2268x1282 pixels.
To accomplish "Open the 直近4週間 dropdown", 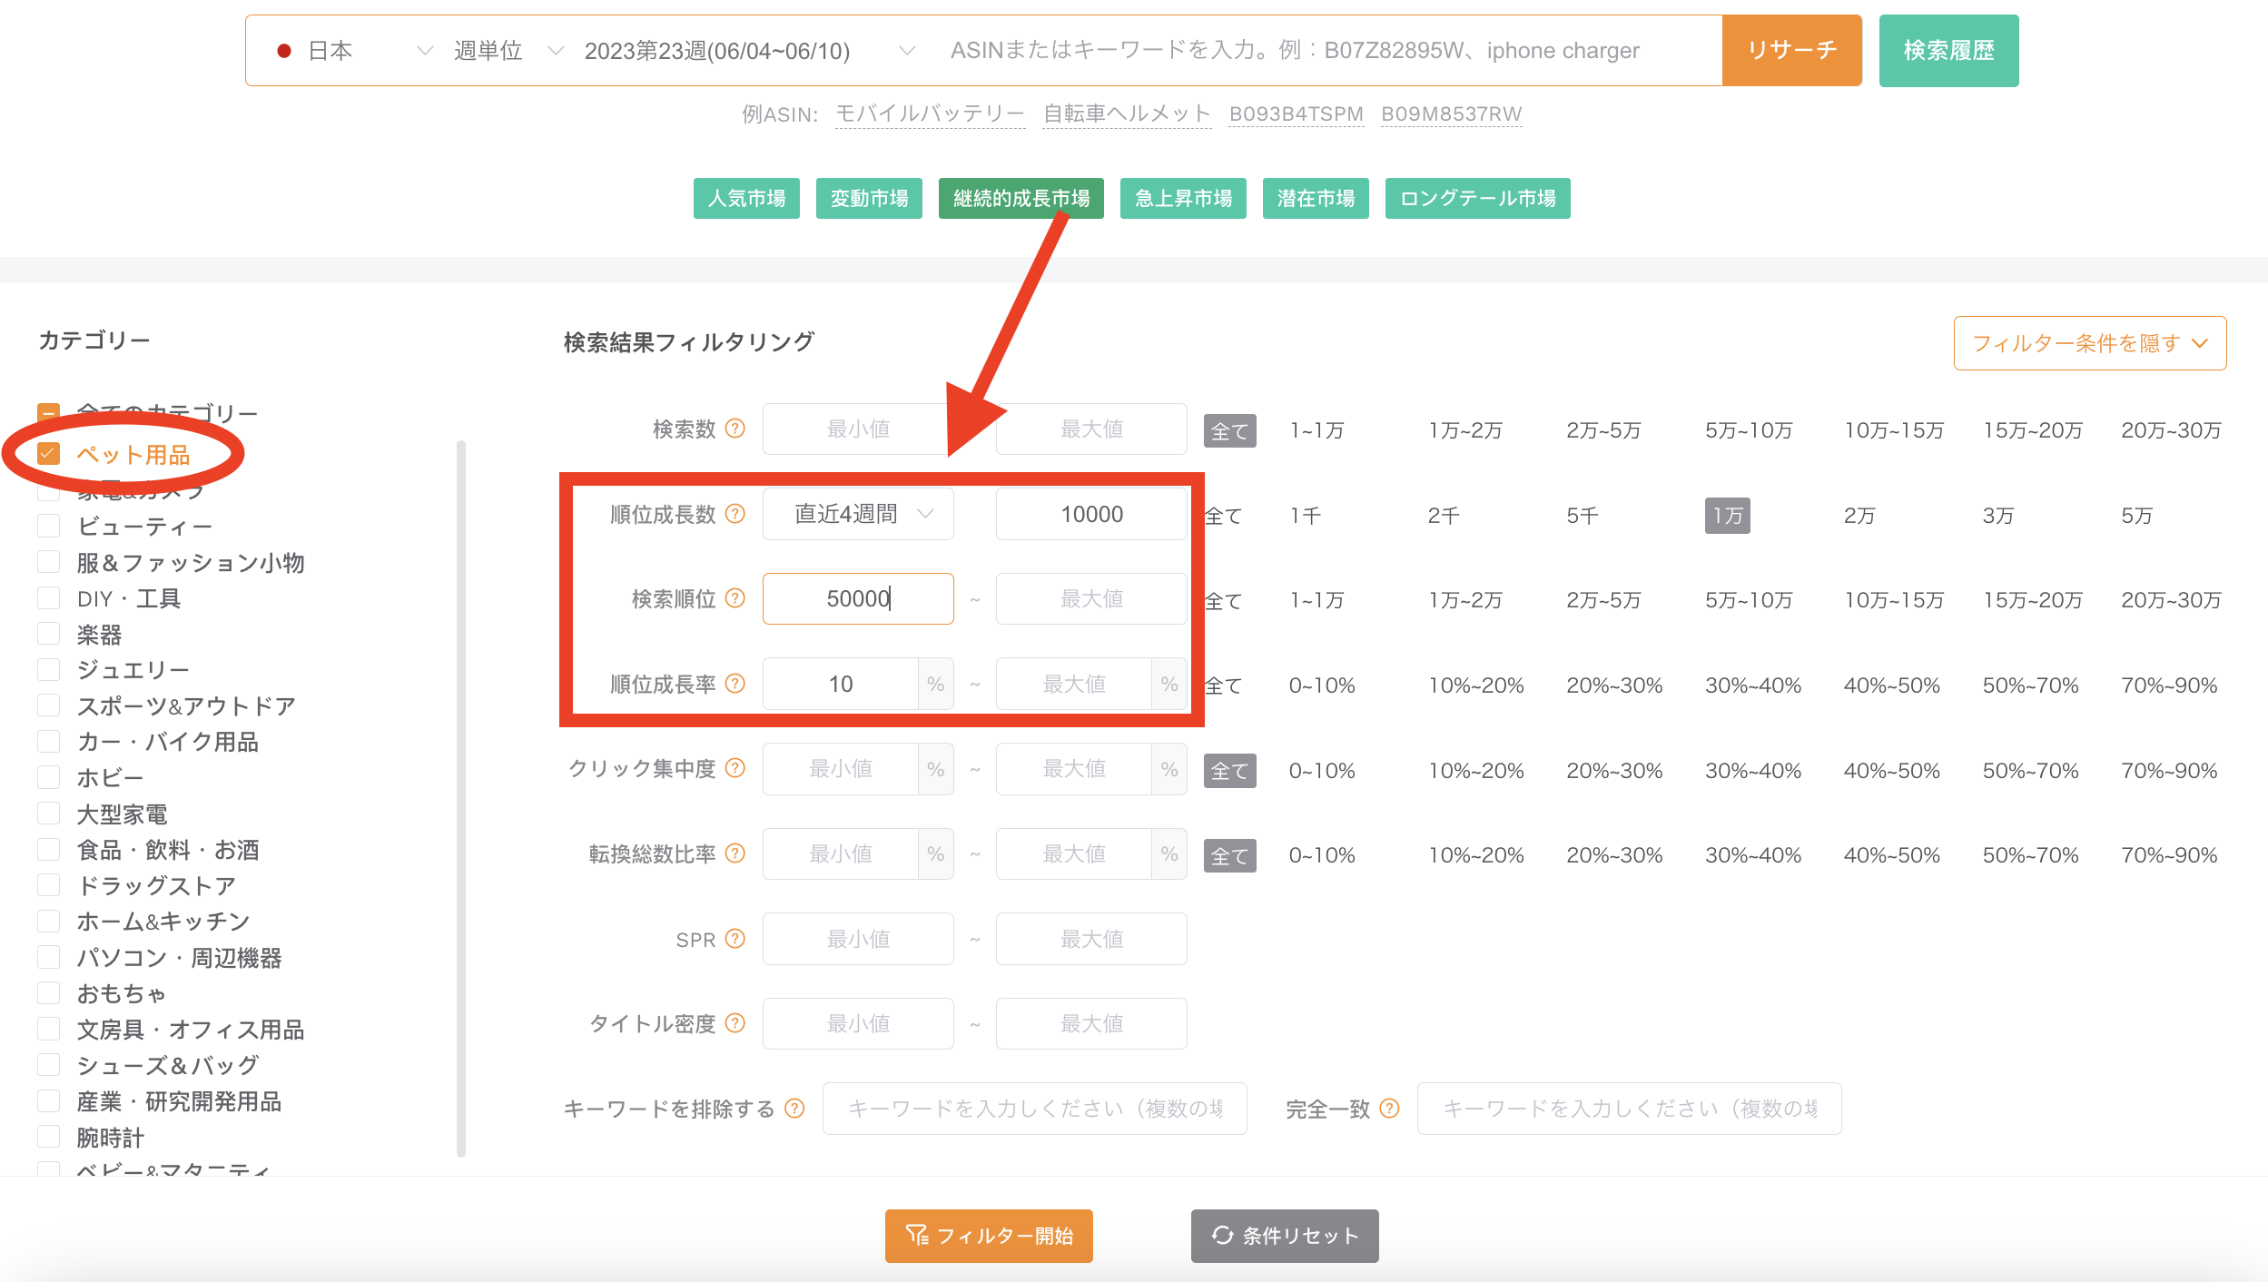I will pos(858,514).
